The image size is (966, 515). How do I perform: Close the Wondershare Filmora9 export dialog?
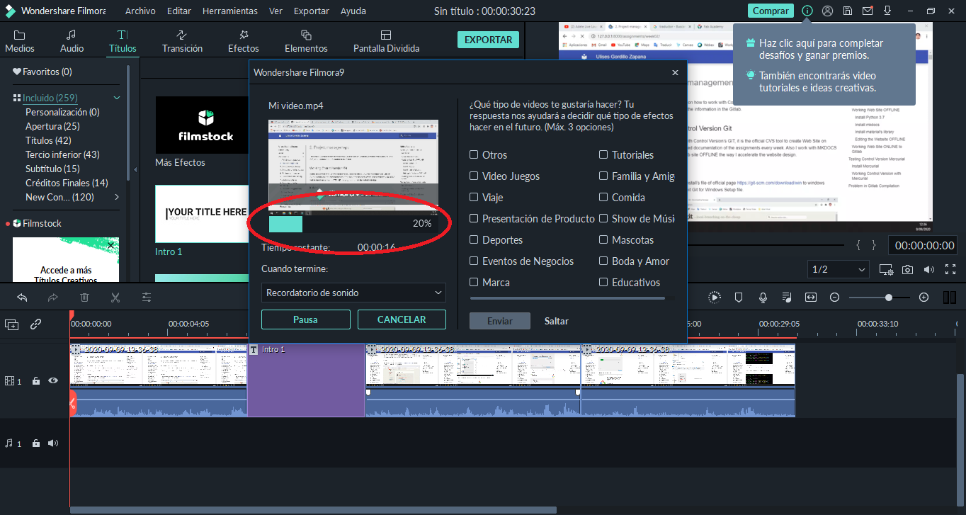pyautogui.click(x=675, y=72)
